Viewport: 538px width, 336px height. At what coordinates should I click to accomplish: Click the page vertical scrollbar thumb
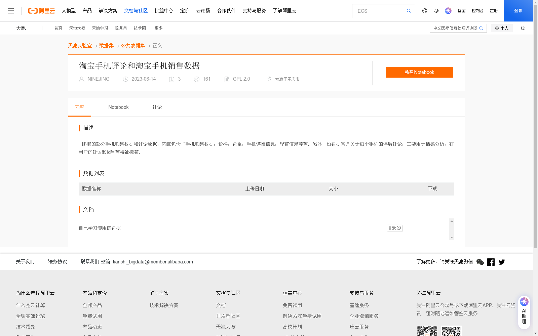[535, 127]
